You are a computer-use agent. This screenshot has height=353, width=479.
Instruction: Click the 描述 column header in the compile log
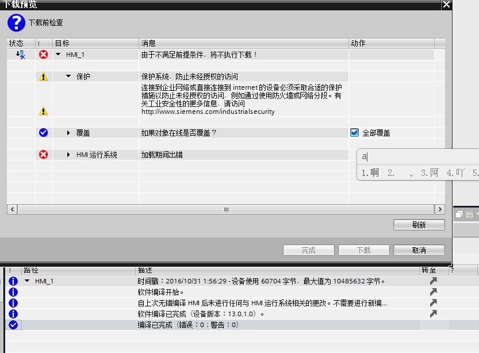click(x=277, y=270)
